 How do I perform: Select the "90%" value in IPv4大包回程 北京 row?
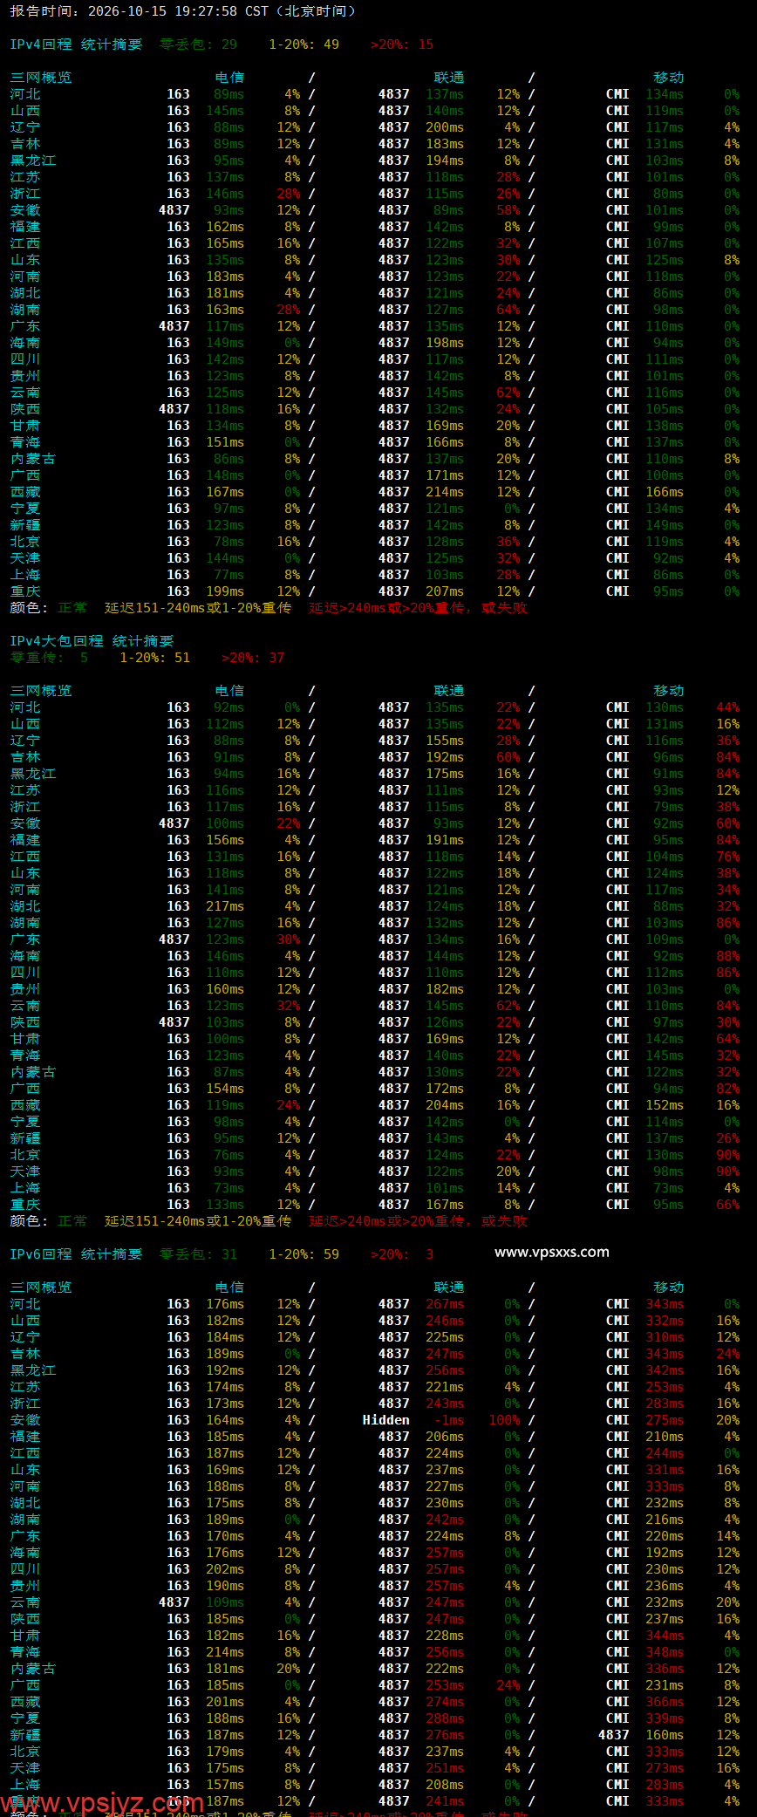point(728,1155)
